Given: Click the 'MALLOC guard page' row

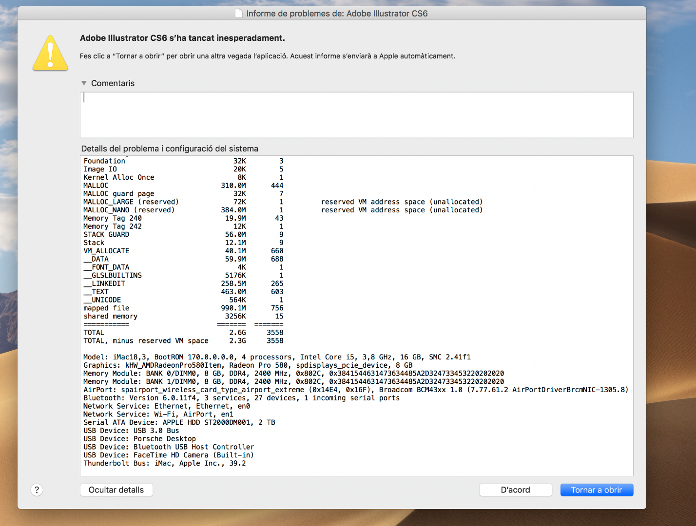Looking at the screenshot, I should point(183,194).
